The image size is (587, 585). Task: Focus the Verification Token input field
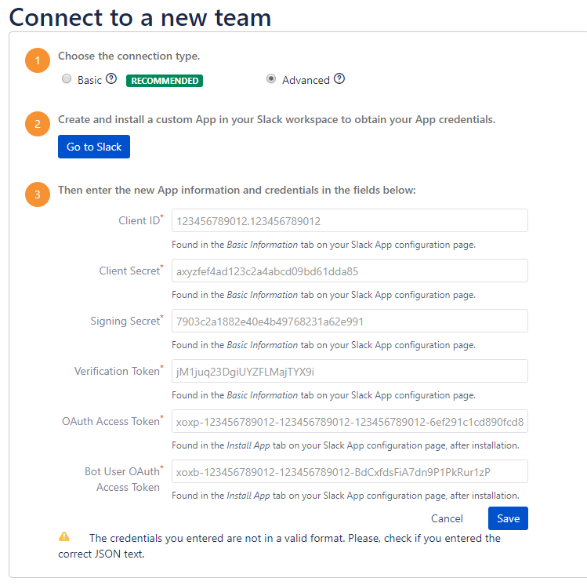pos(350,371)
